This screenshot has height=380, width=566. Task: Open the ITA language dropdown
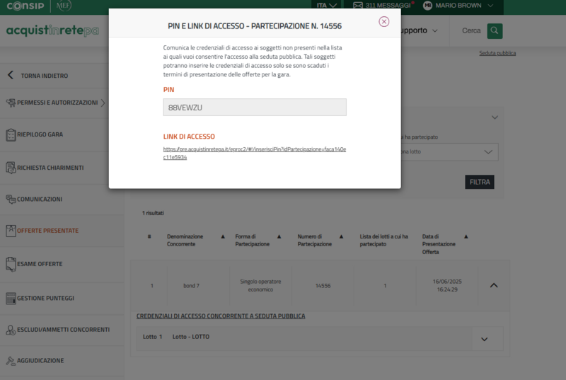pyautogui.click(x=326, y=6)
